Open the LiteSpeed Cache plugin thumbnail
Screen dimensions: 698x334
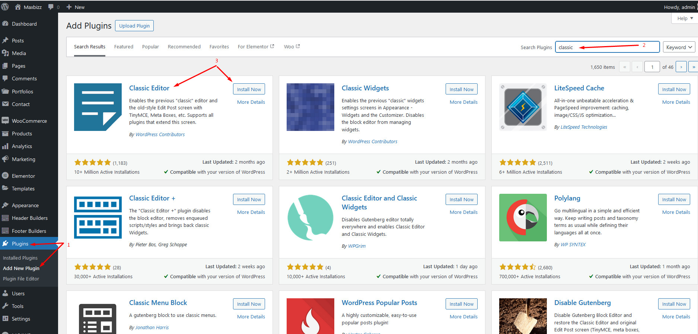tap(523, 107)
